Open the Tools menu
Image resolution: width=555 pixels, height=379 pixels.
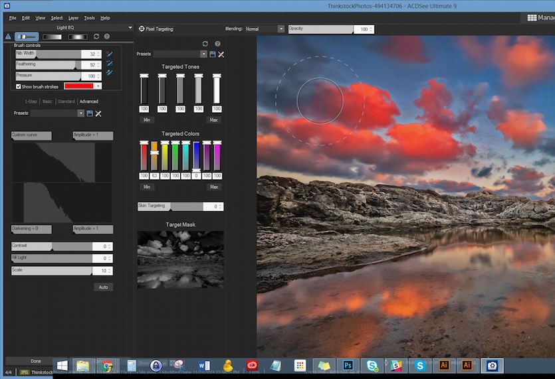coord(89,18)
